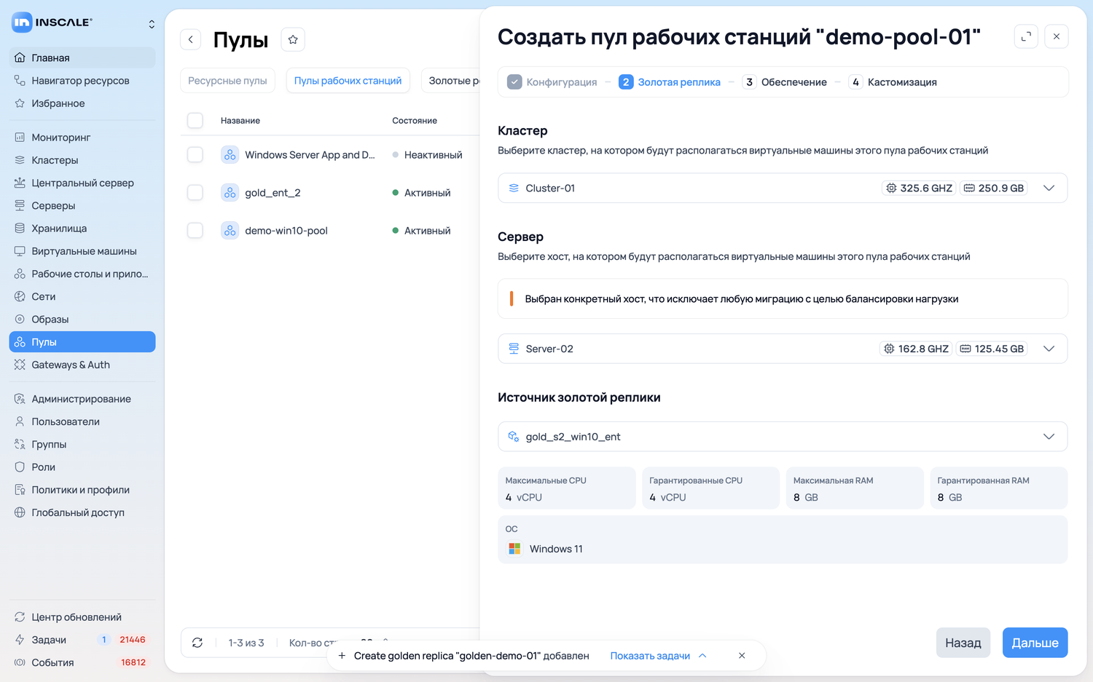Go to Кластеры in sidebar
Viewport: 1093px width, 682px height.
coord(82,160)
